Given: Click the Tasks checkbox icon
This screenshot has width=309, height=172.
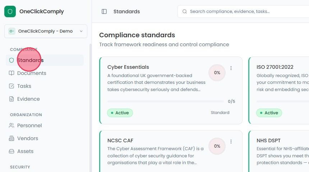Looking at the screenshot, I should pos(11,86).
